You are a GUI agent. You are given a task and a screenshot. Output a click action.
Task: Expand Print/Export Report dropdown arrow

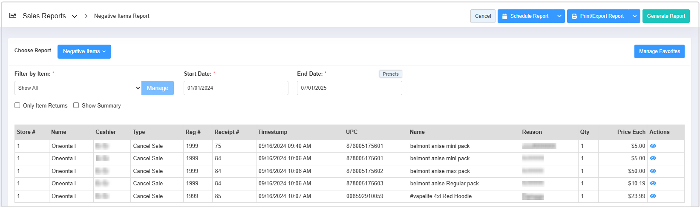(634, 16)
